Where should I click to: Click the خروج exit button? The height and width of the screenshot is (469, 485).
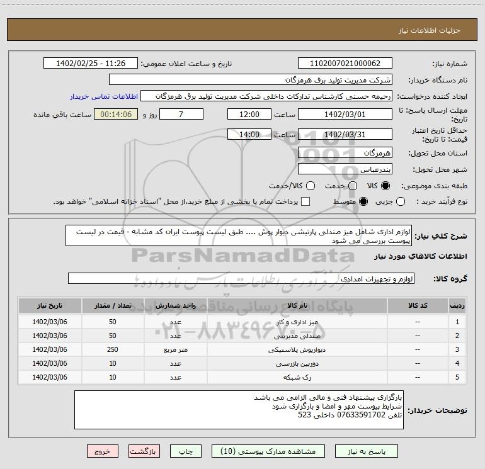point(103,451)
